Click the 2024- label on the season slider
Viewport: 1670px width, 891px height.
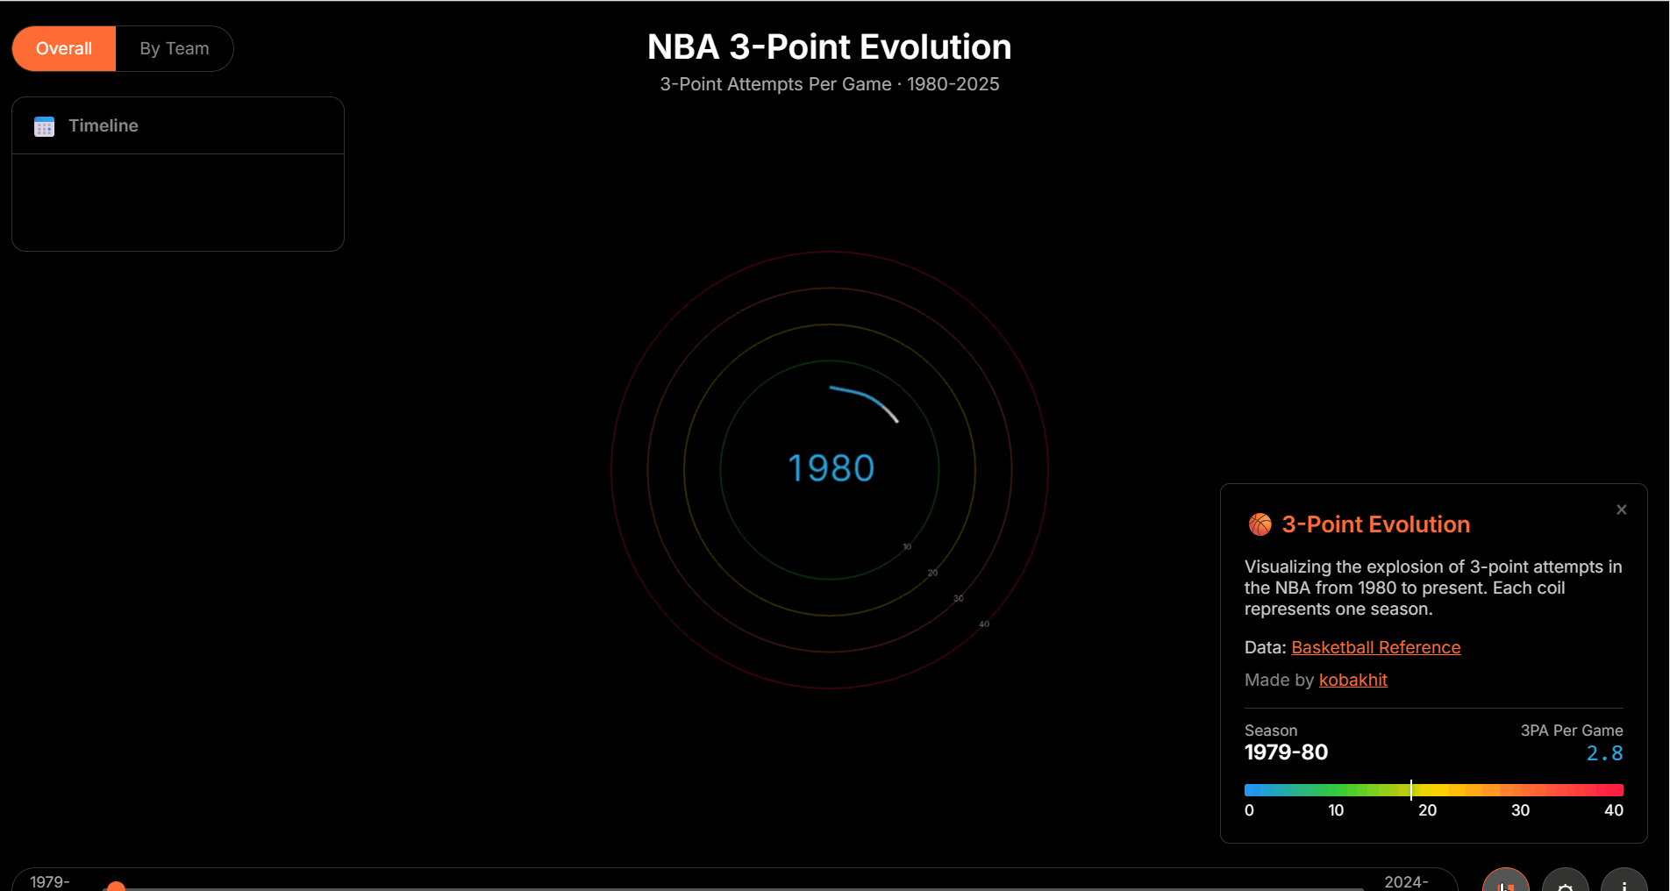[1406, 881]
